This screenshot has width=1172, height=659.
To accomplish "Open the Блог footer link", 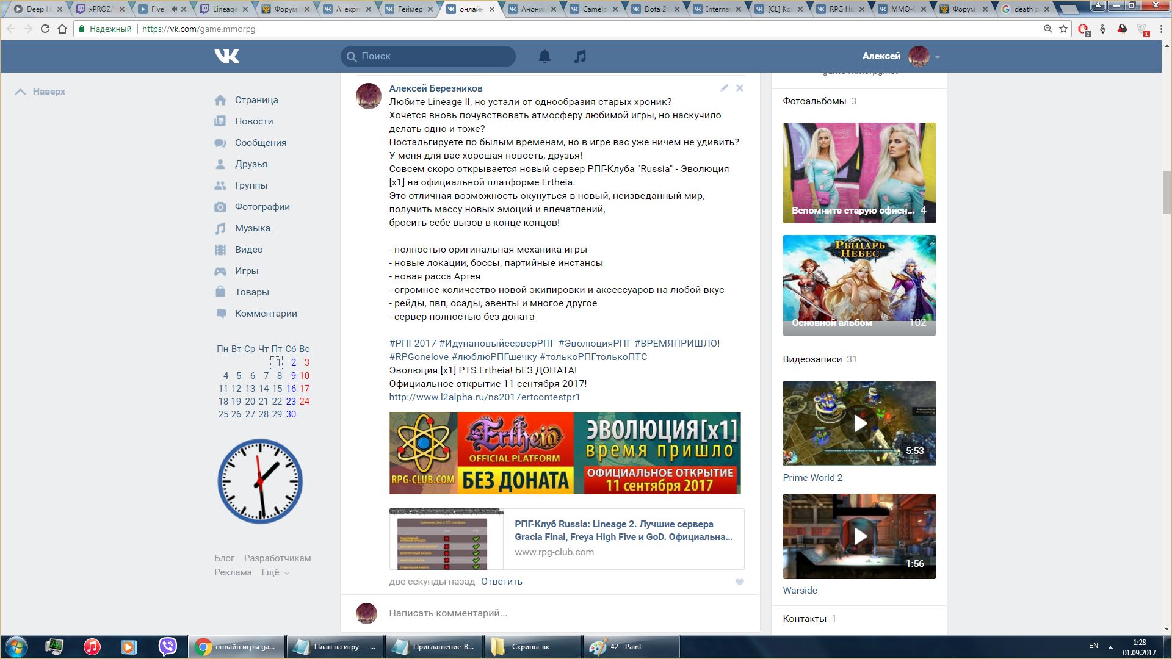I will 224,558.
